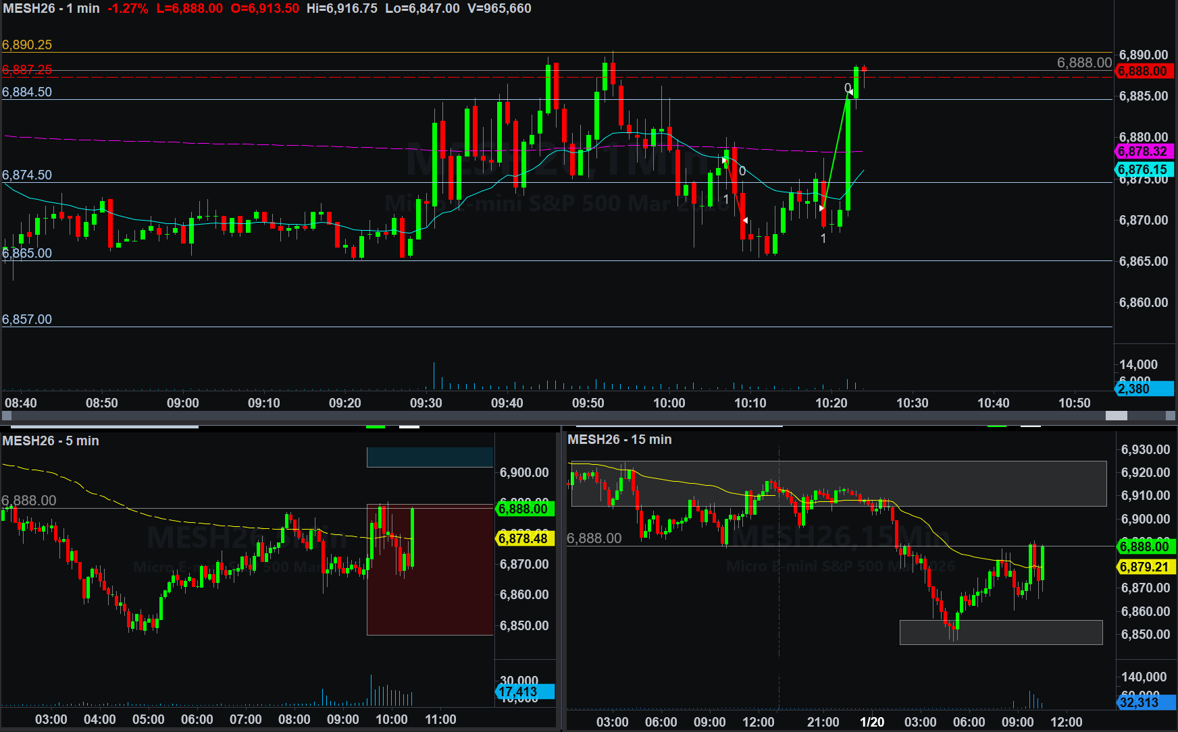Select the red 6,888.00 last price tag
The height and width of the screenshot is (732, 1178).
pos(1144,71)
